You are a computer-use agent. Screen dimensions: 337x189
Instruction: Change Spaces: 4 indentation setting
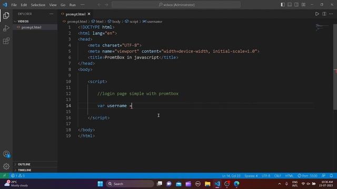pyautogui.click(x=251, y=176)
